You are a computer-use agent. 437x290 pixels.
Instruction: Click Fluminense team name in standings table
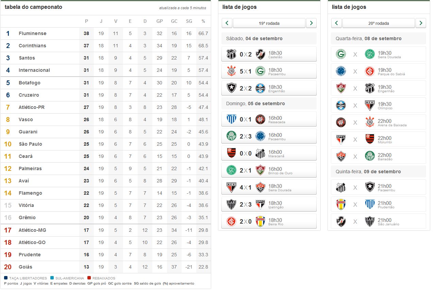pos(33,33)
